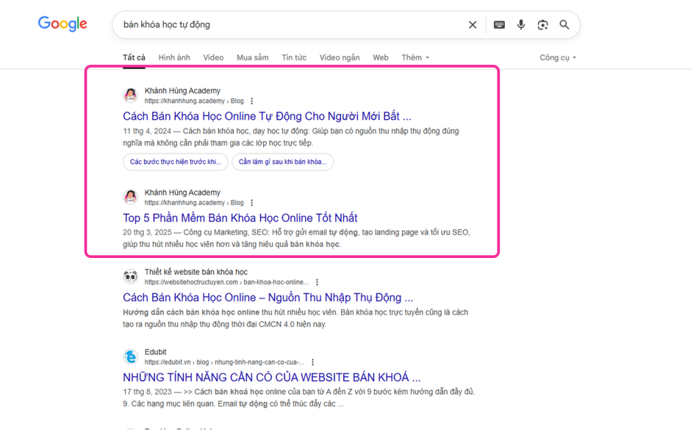Click first khanhhung.academy › Blog URL
693x430 pixels.
coord(194,101)
